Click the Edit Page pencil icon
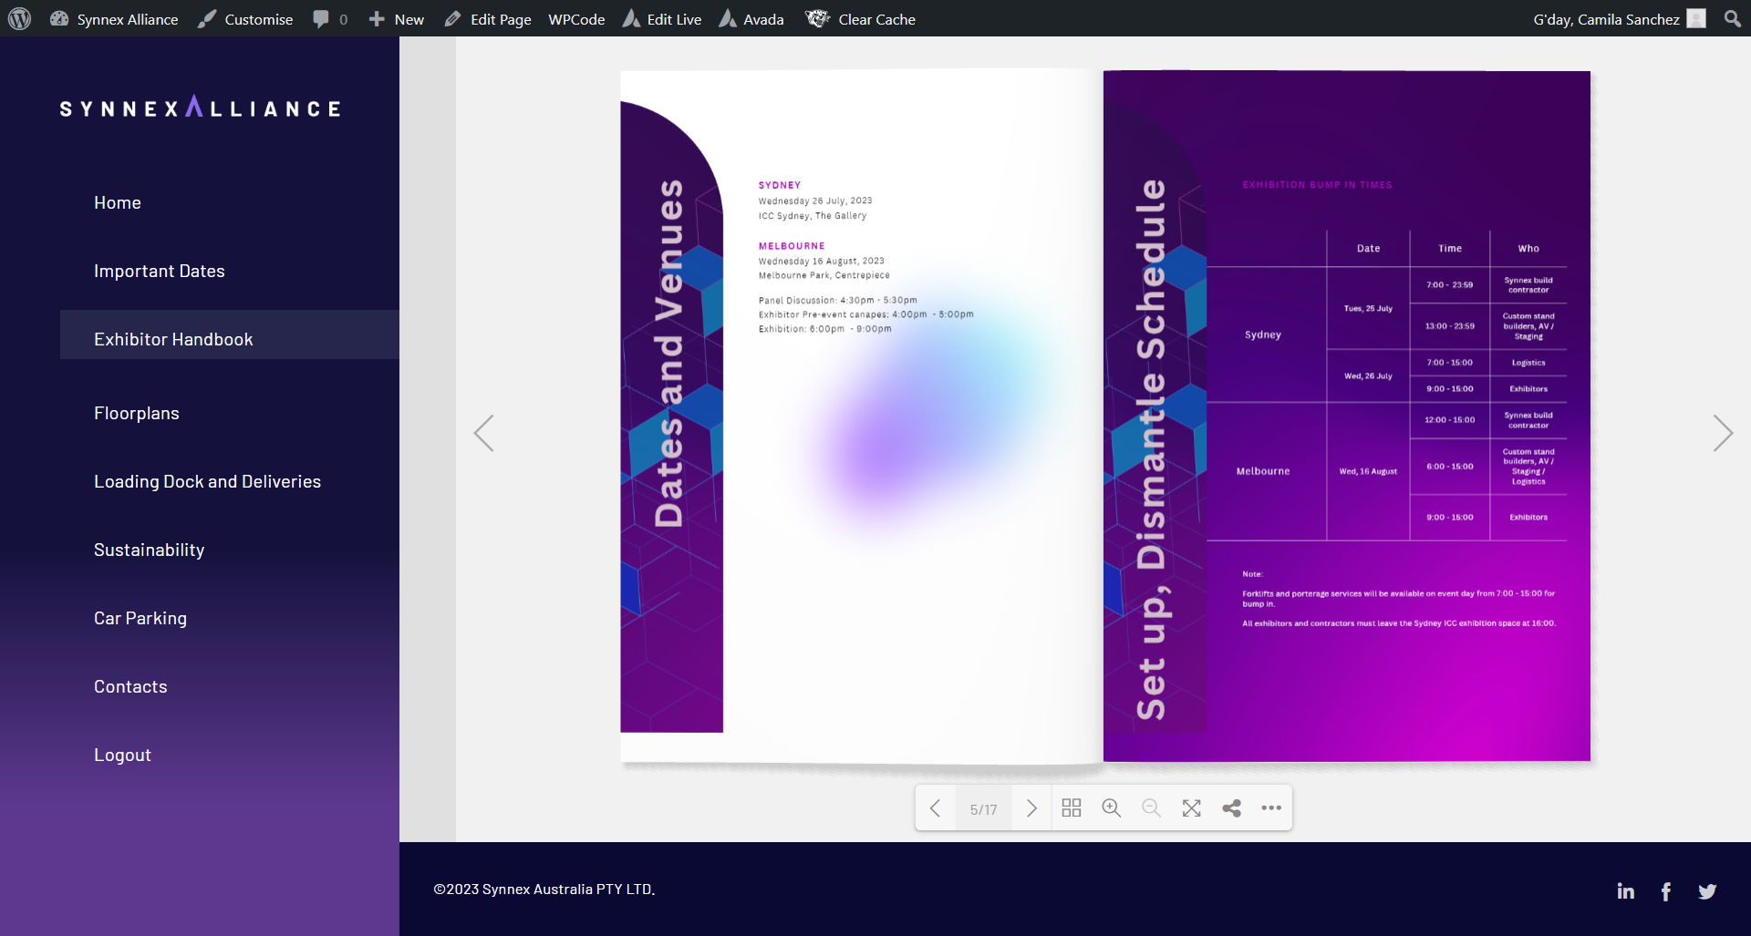Image resolution: width=1751 pixels, height=936 pixels. 453,19
